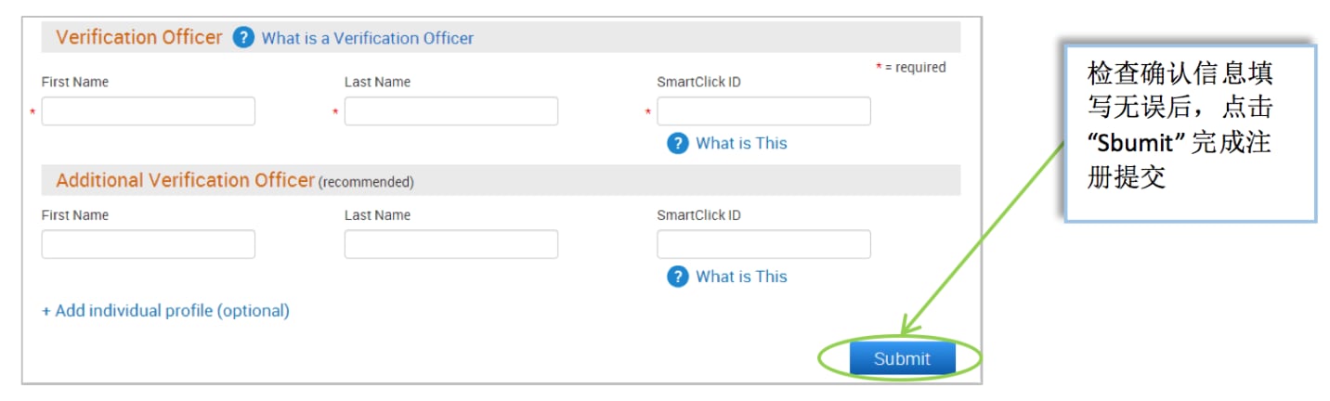The image size is (1330, 401).
Task: Click question mark icon under required SmartClick ID
Action: click(678, 143)
